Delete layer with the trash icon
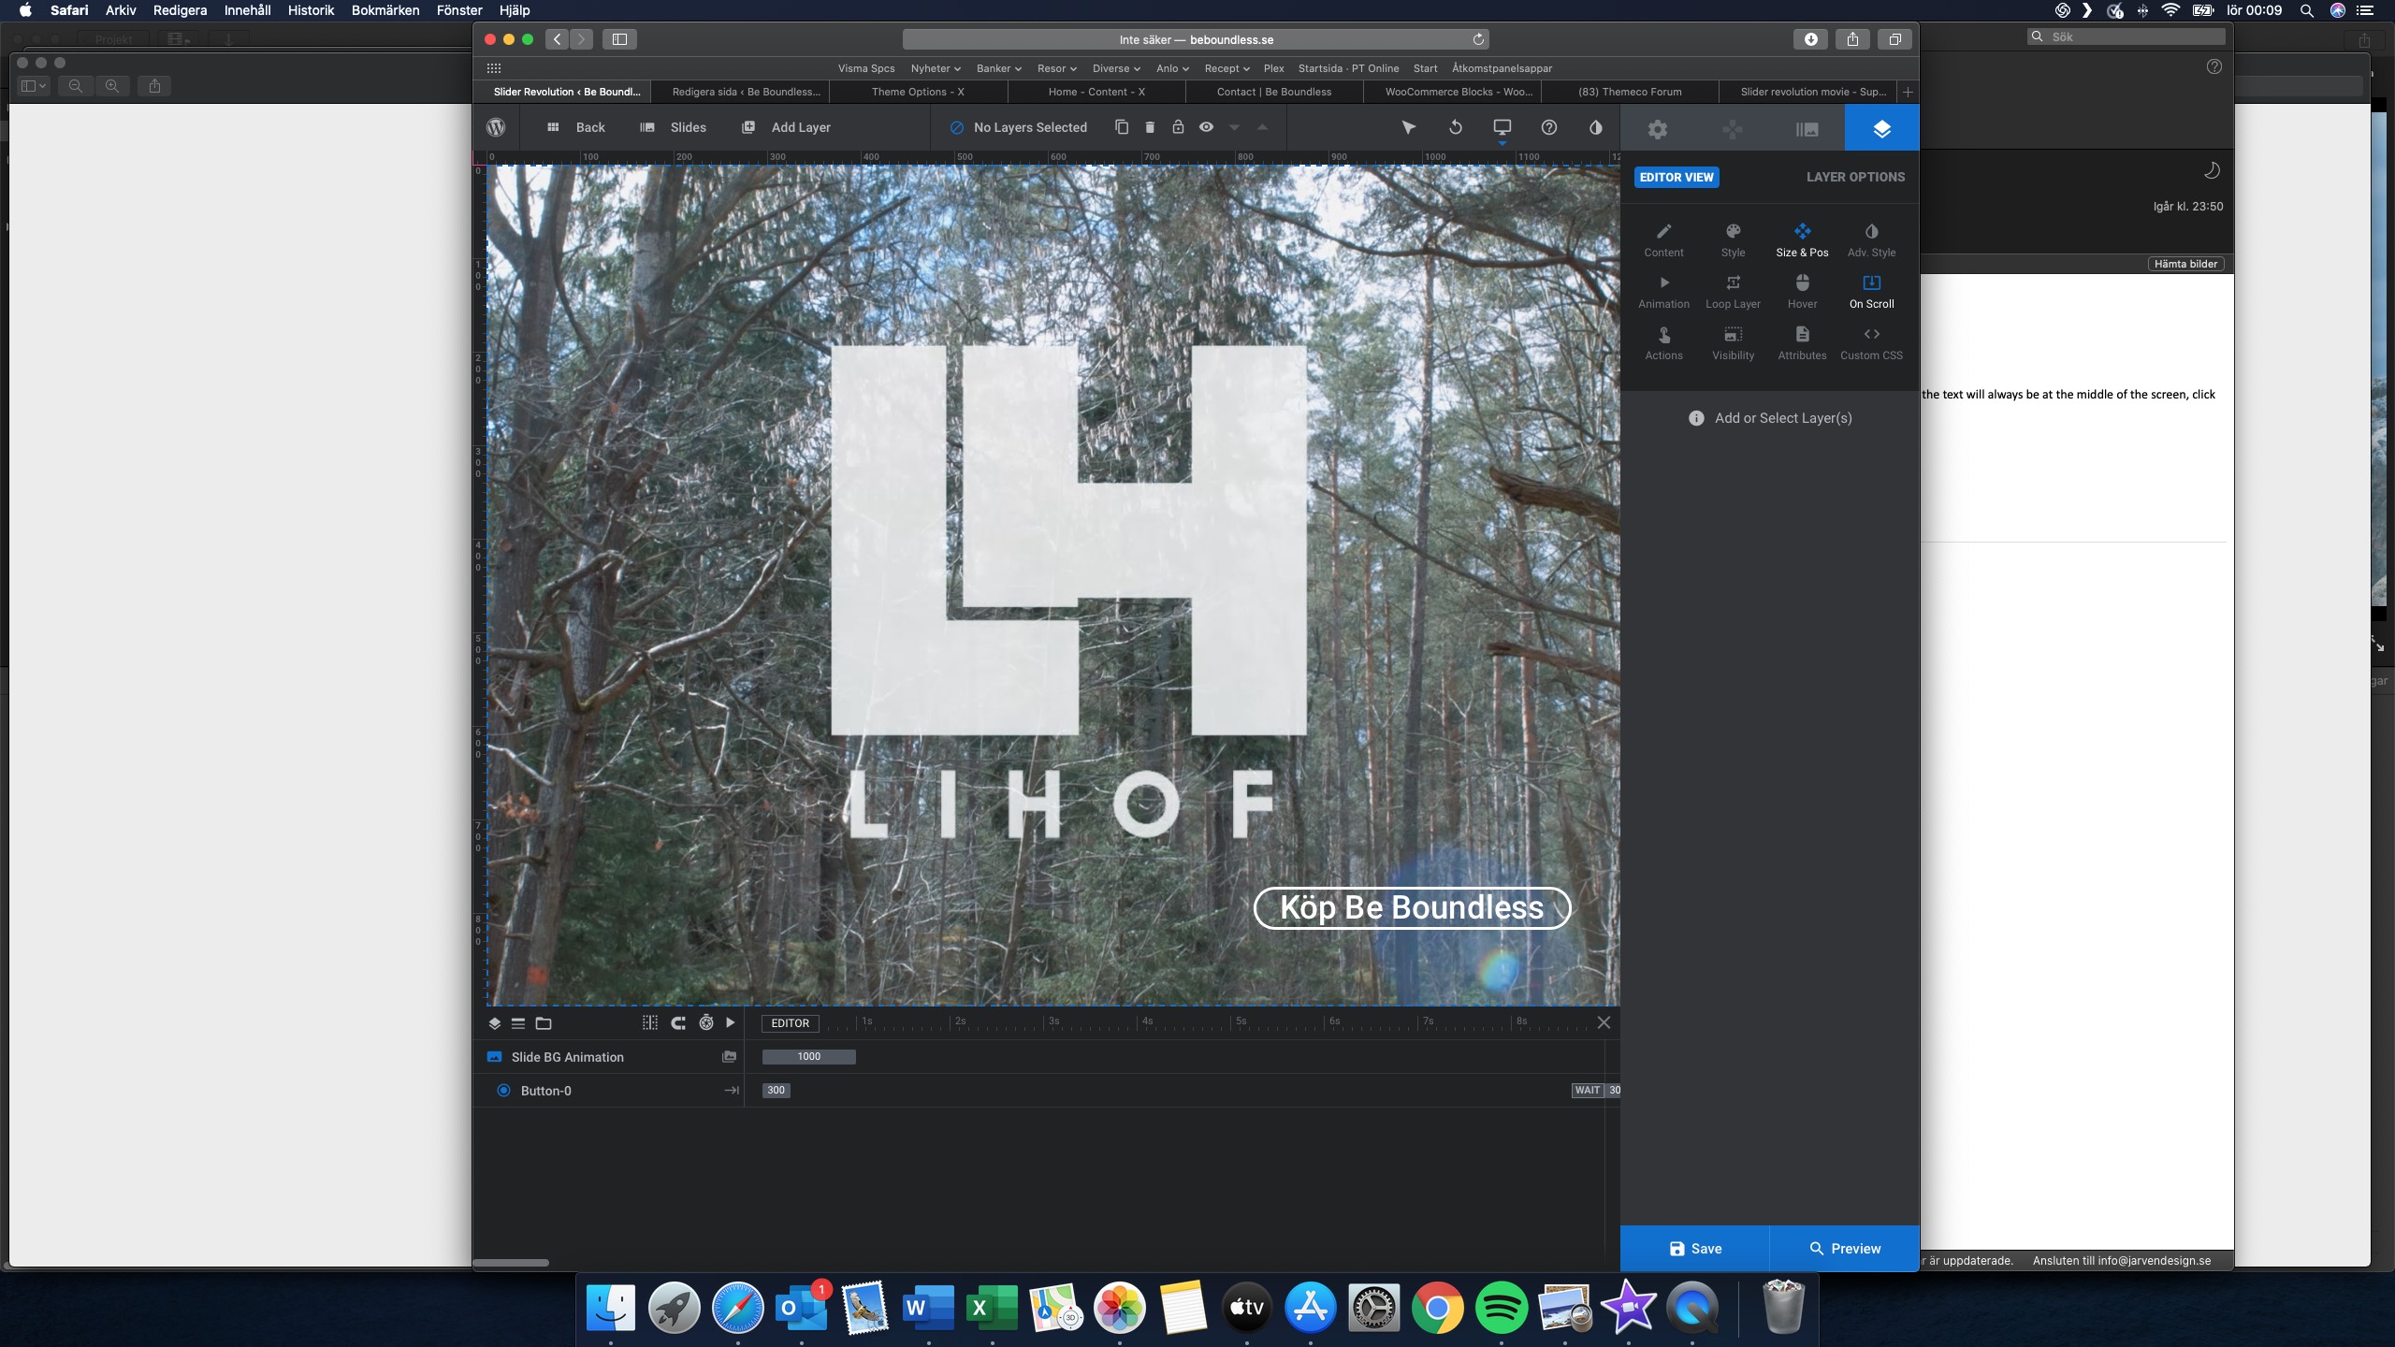2395x1347 pixels. coord(1150,127)
